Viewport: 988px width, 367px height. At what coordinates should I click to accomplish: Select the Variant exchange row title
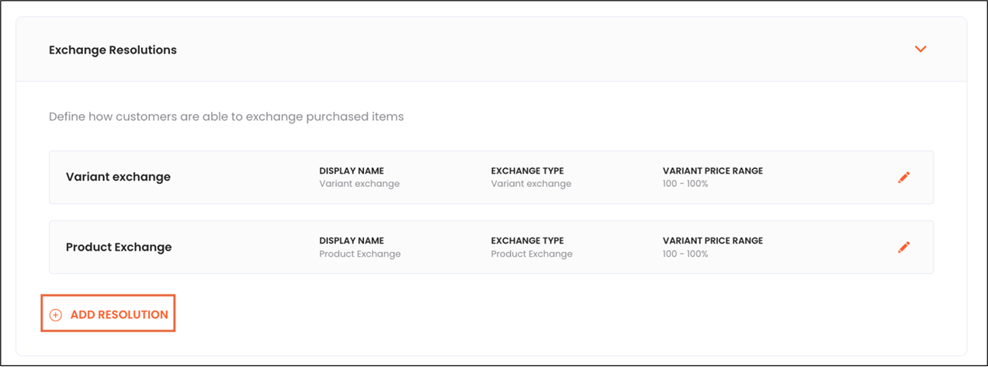(118, 177)
